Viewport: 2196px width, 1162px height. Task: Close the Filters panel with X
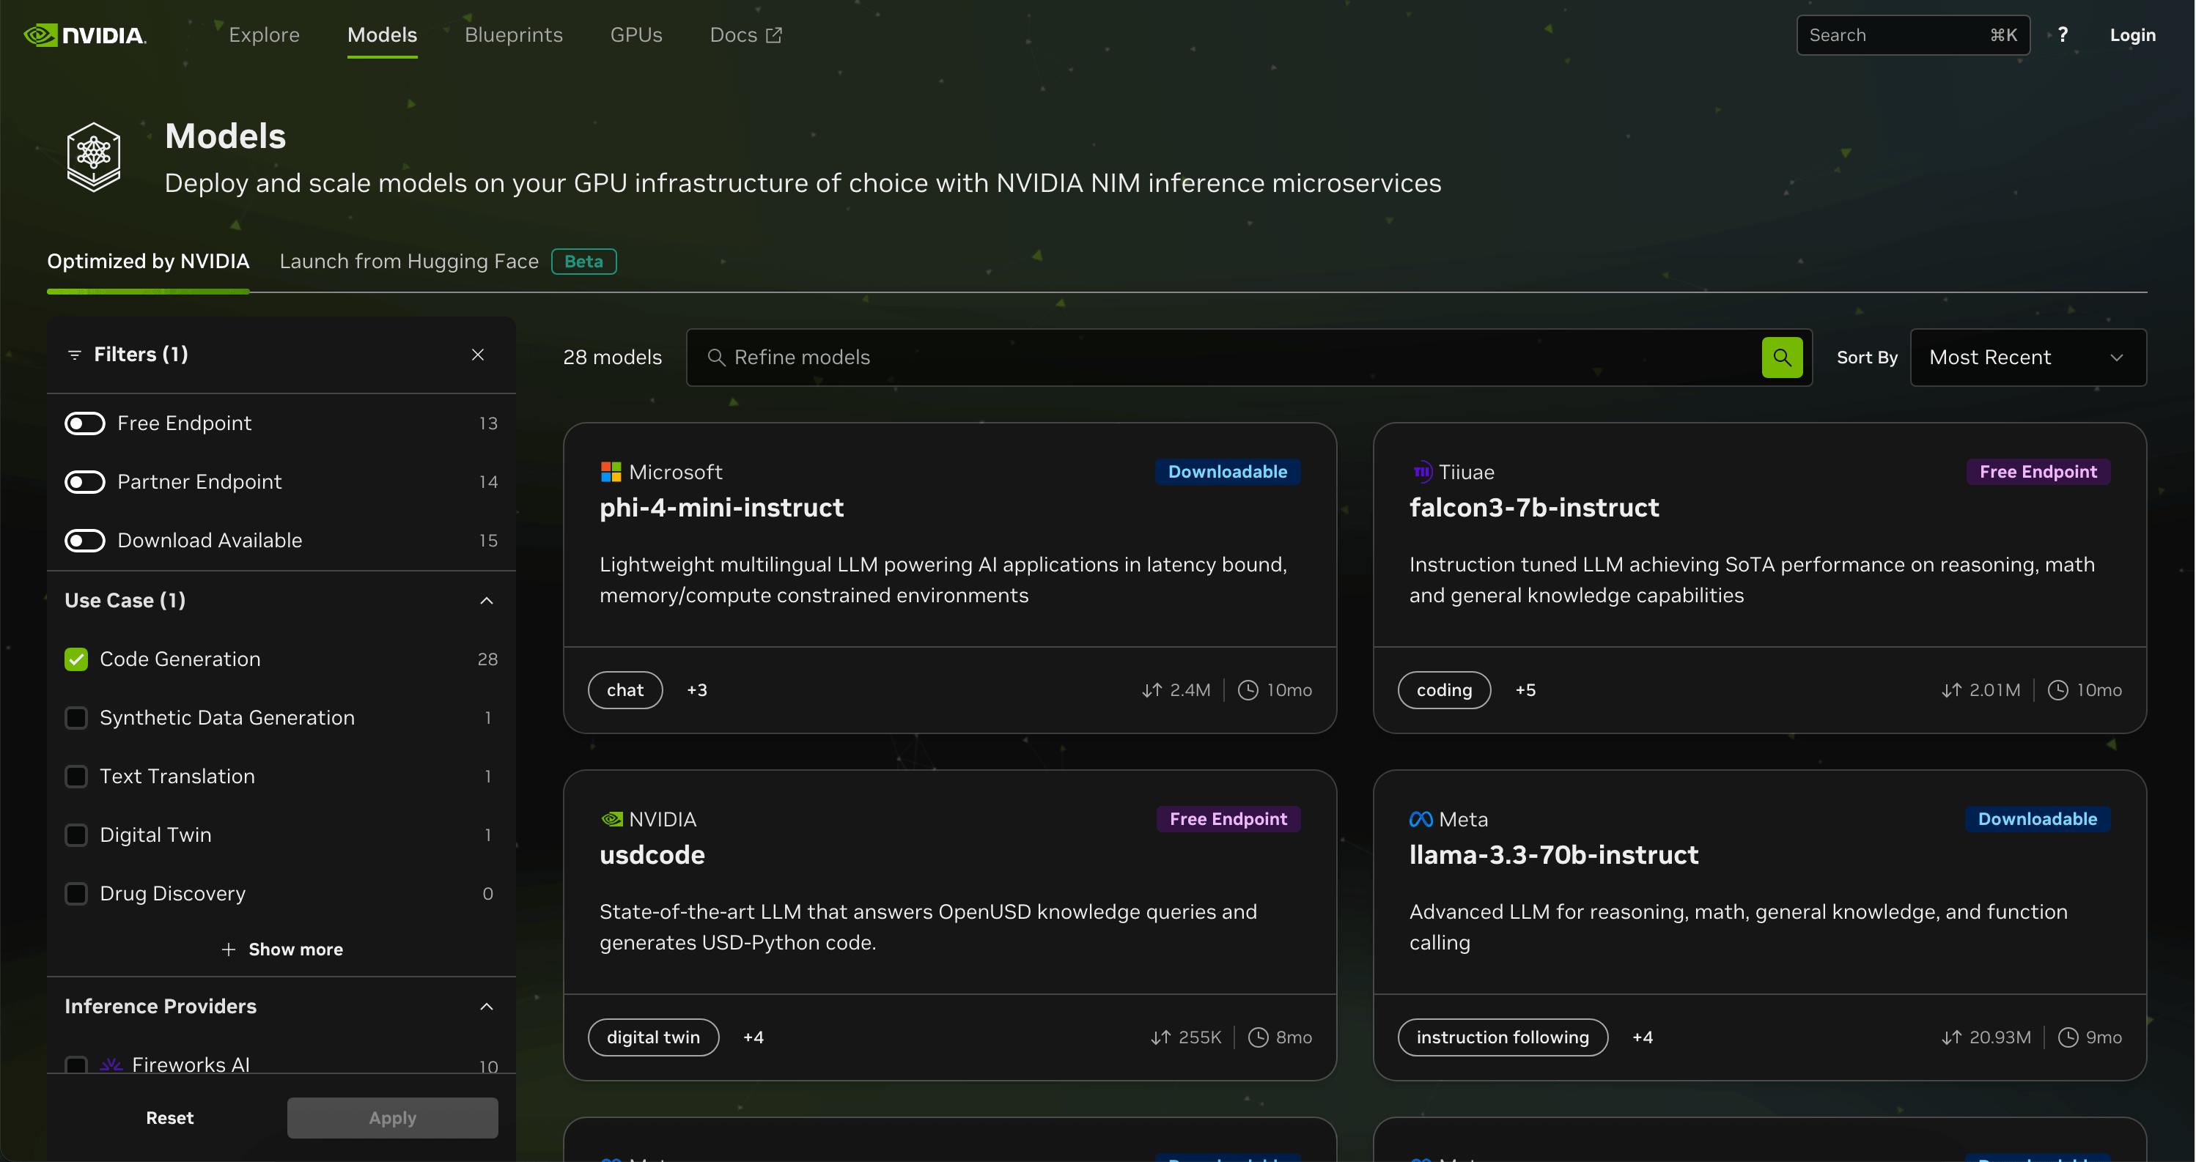coord(477,355)
